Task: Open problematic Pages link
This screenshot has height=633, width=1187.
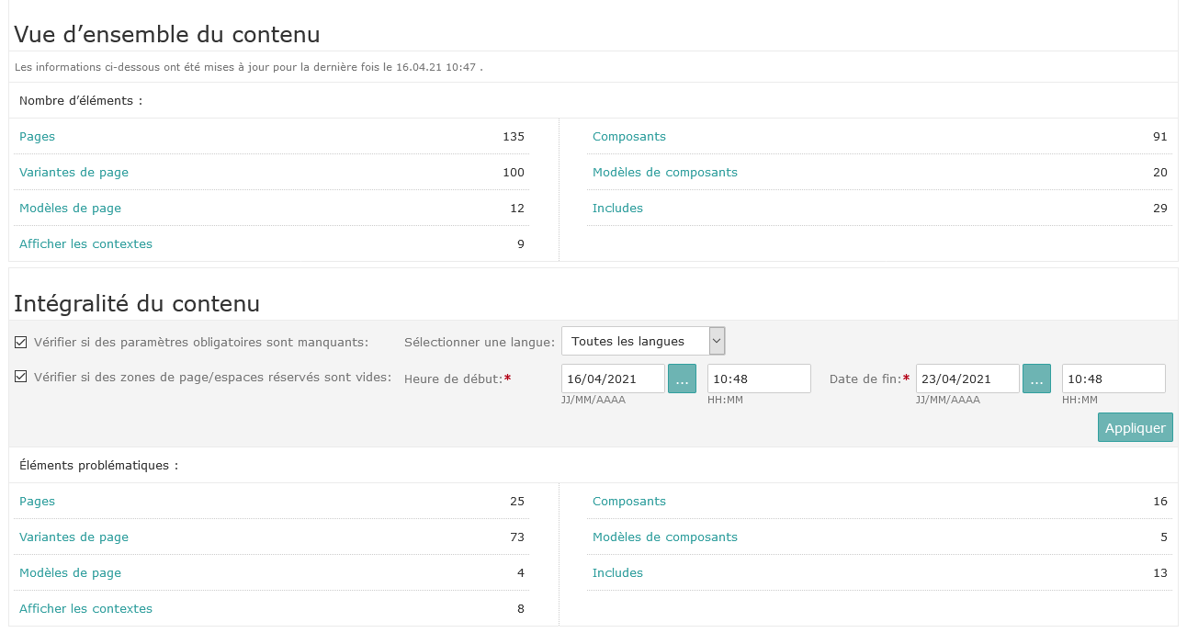Action: [x=38, y=502]
